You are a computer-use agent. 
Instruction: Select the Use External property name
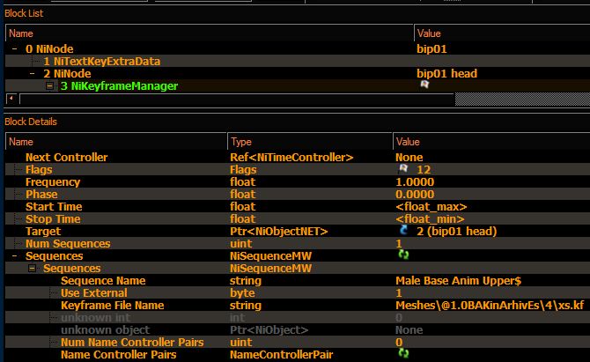94,293
